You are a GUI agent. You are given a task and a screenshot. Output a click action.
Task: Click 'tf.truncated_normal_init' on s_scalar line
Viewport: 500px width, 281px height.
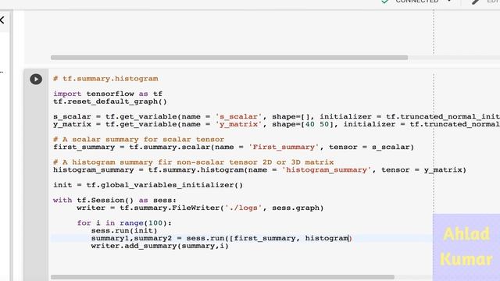click(x=443, y=116)
